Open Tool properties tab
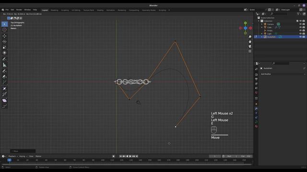The height and width of the screenshot is (172, 307). 256,69
